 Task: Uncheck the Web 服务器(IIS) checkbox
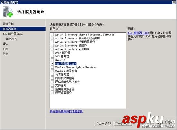pos(52,64)
